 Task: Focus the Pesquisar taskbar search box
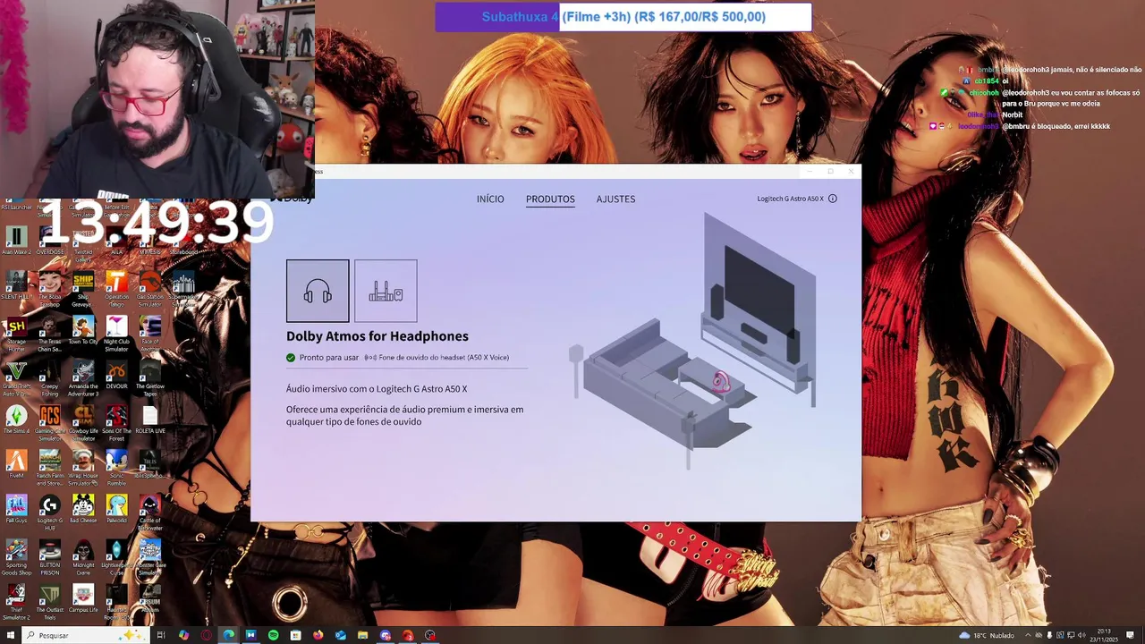85,635
